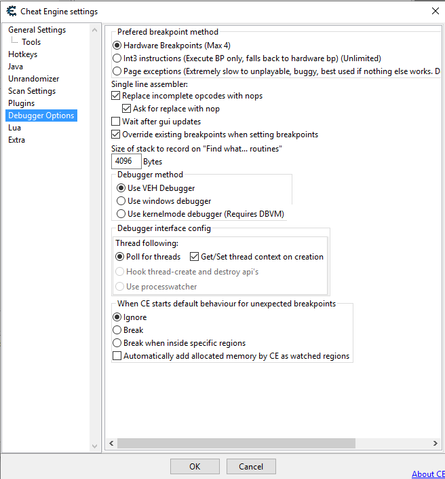This screenshot has height=479, width=445.
Task: Go to Scan Settings page
Action: coord(32,91)
